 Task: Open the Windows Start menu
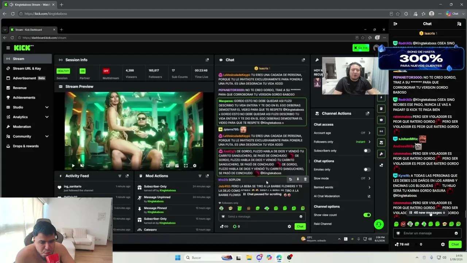pyautogui.click(x=178, y=258)
